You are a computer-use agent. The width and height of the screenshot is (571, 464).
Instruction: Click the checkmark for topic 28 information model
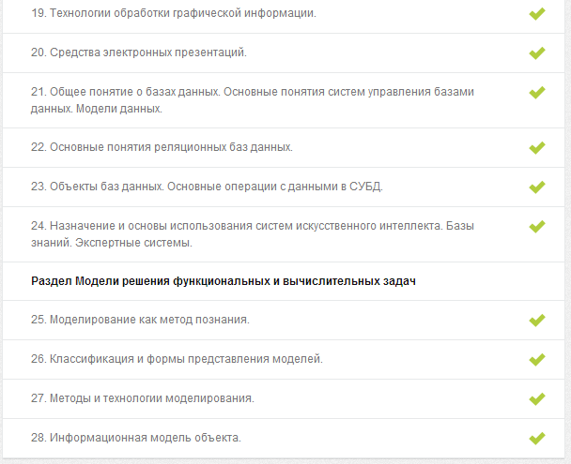click(x=537, y=438)
